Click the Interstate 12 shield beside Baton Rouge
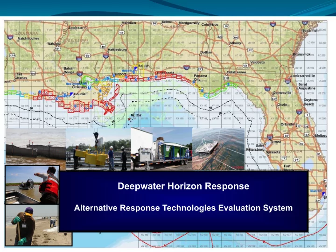 pyautogui.click(x=80, y=74)
